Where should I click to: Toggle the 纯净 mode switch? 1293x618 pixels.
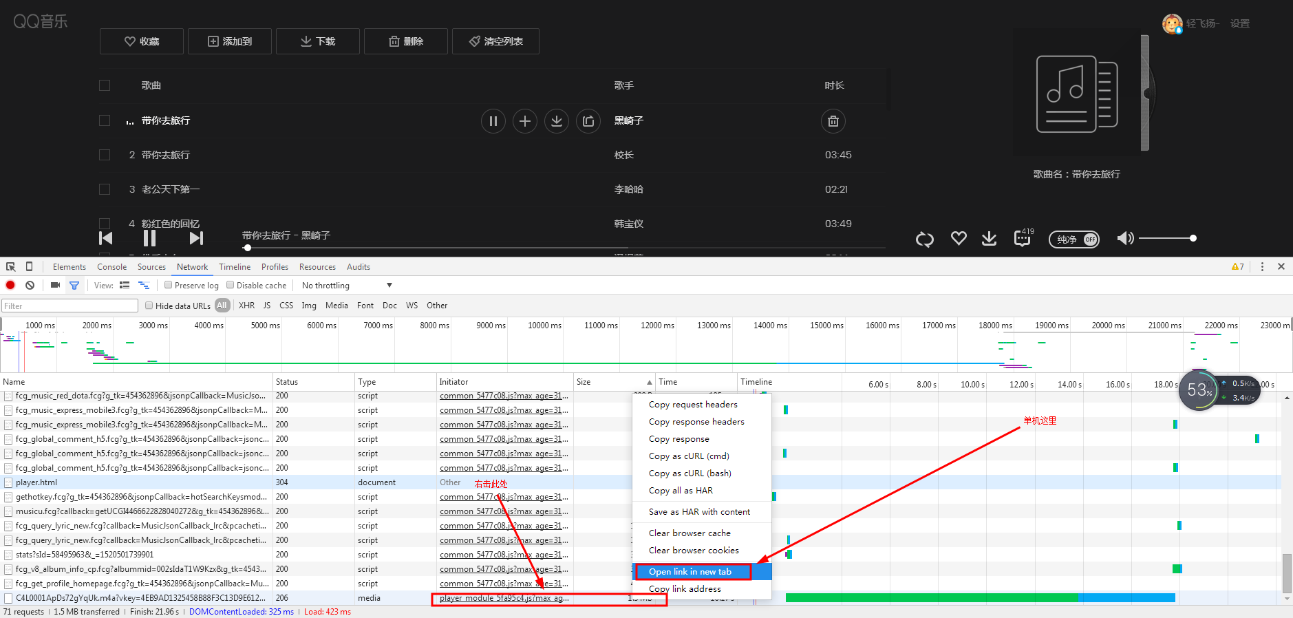(x=1074, y=239)
